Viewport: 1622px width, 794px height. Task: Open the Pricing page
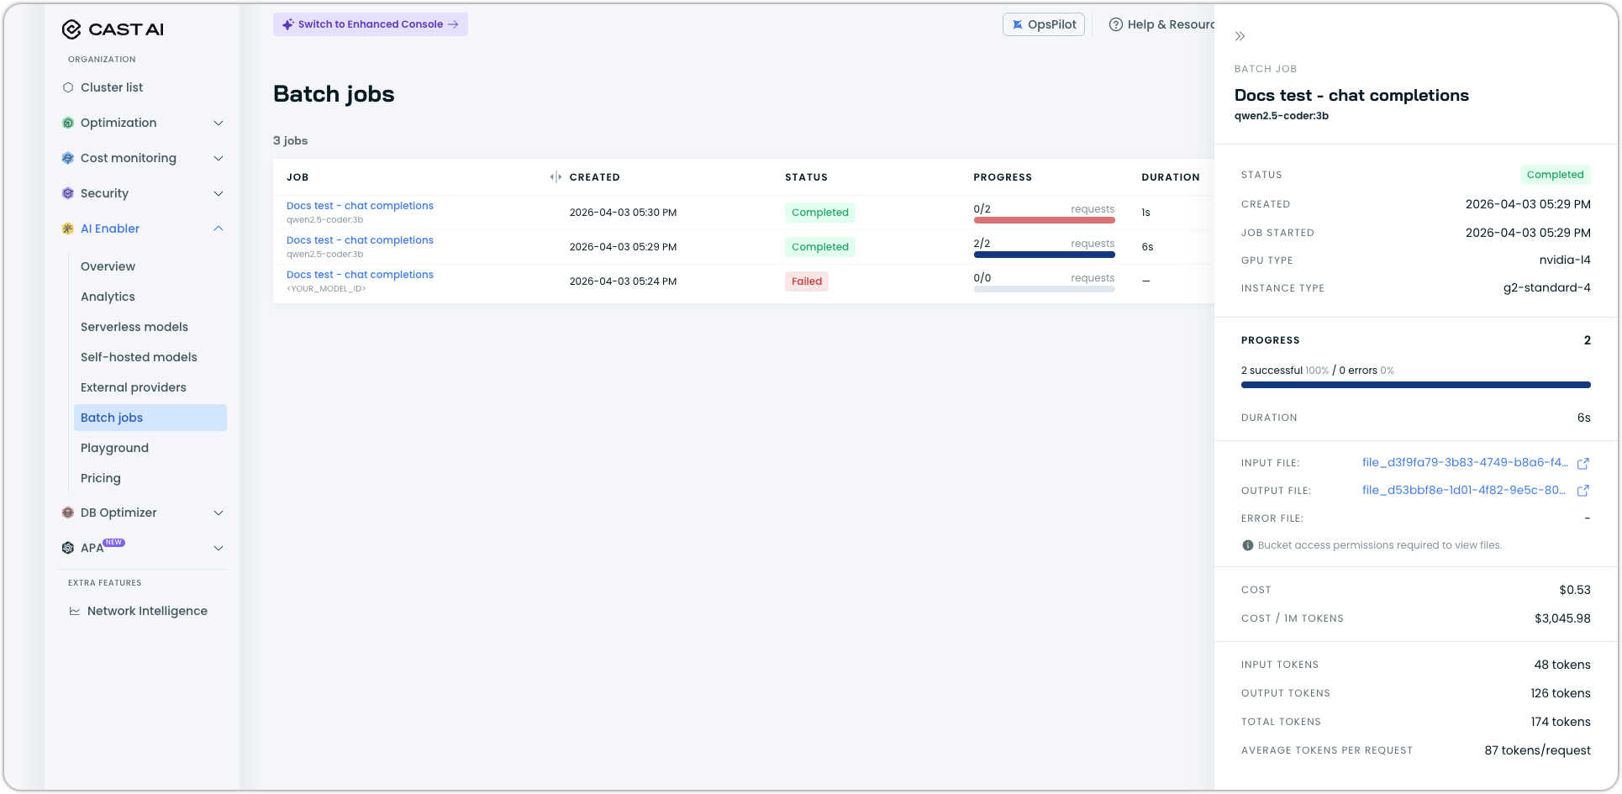[x=101, y=478]
